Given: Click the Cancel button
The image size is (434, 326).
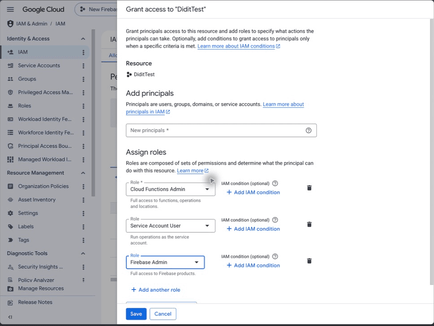Looking at the screenshot, I should (163, 314).
